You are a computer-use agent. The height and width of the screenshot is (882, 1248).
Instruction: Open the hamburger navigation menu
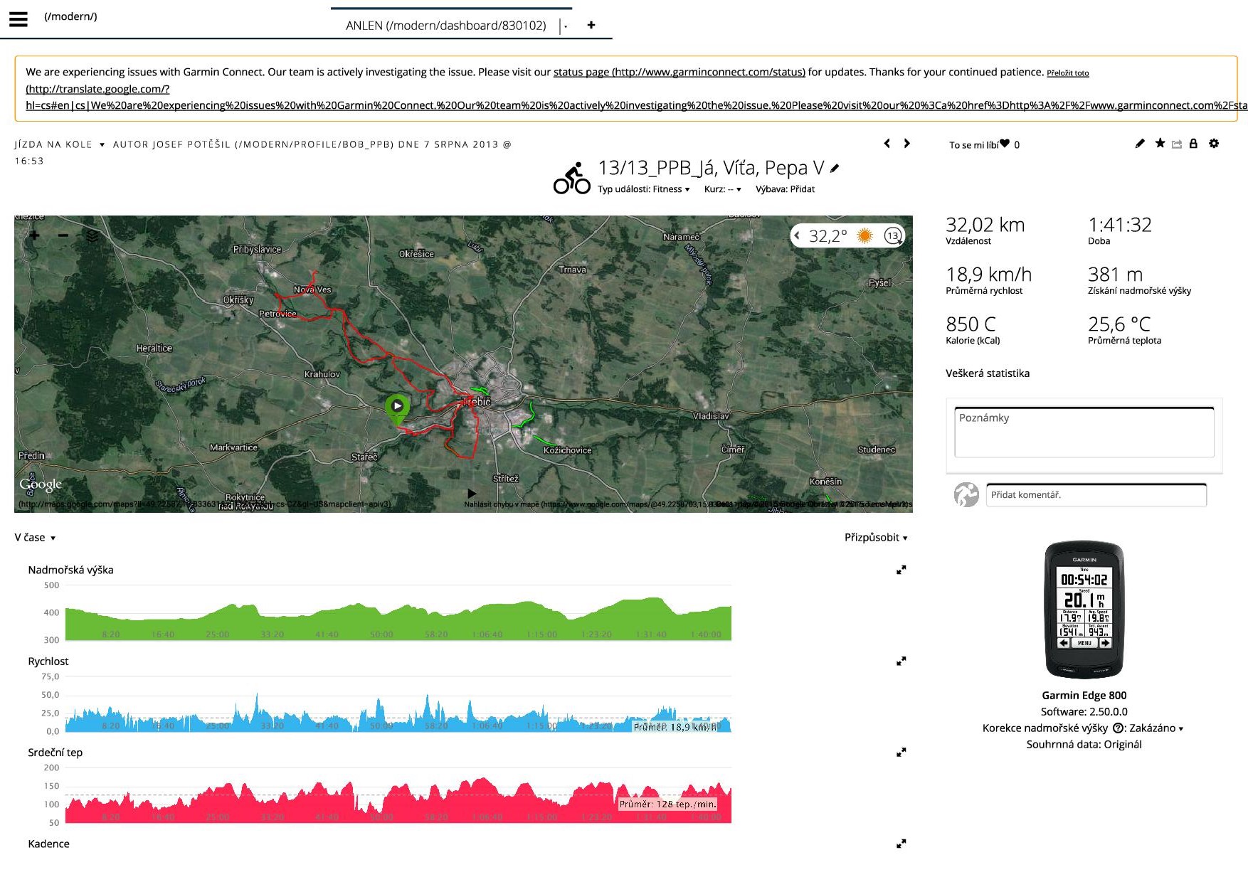[18, 19]
